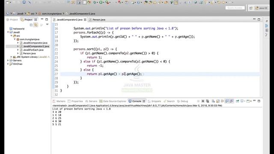
Task: Maximize the editor area
Action: tap(259, 19)
